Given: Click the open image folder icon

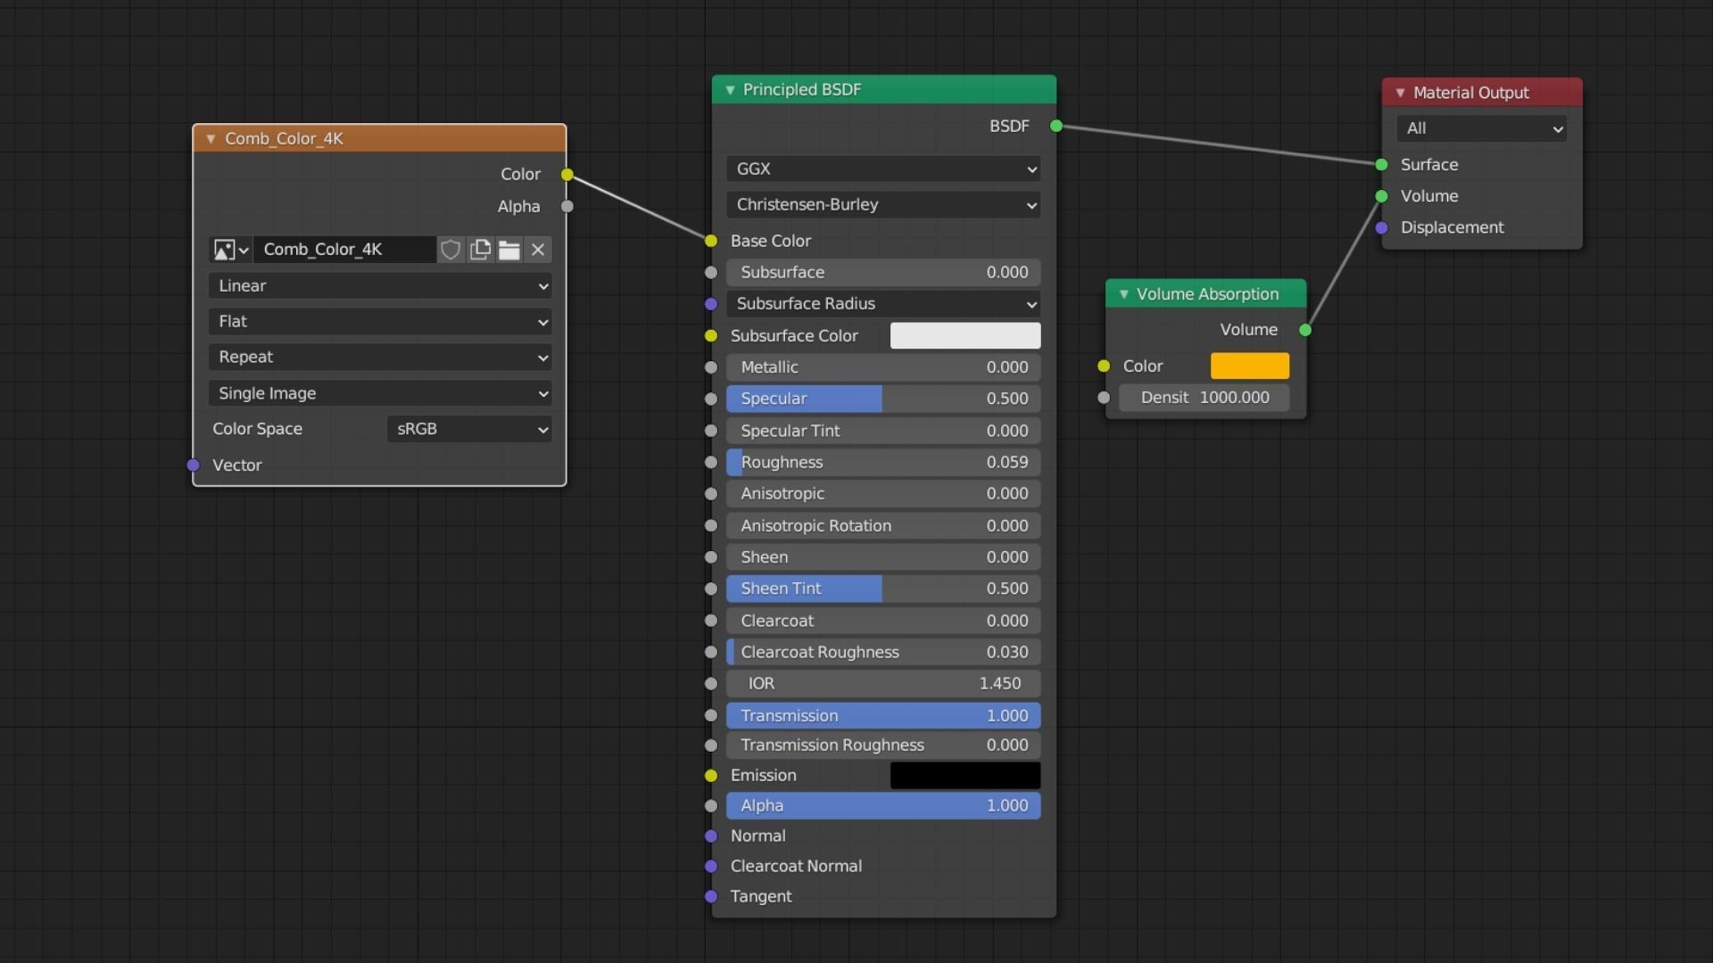Looking at the screenshot, I should click(x=509, y=250).
